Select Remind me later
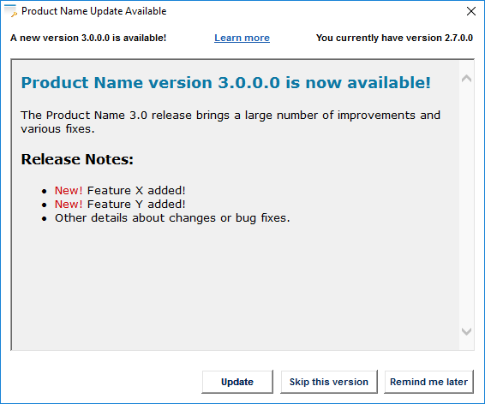The height and width of the screenshot is (404, 485). click(428, 382)
